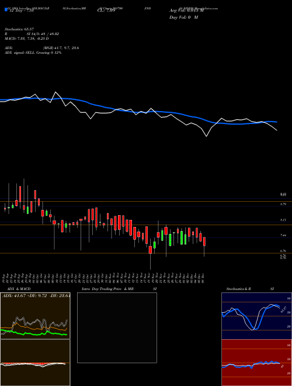
Task: Click the blue 12 Day SMA legend swatch
Action: point(6,9)
